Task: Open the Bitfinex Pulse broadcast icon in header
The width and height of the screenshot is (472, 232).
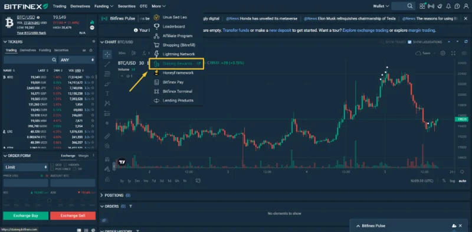Action: click(x=431, y=6)
